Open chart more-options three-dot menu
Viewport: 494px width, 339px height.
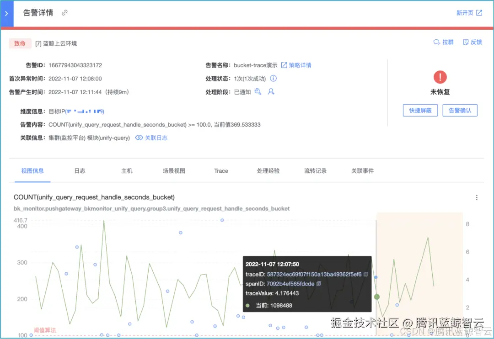[x=477, y=197]
